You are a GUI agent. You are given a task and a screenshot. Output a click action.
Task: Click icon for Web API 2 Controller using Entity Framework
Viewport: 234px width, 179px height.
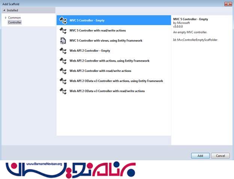pos(63,61)
